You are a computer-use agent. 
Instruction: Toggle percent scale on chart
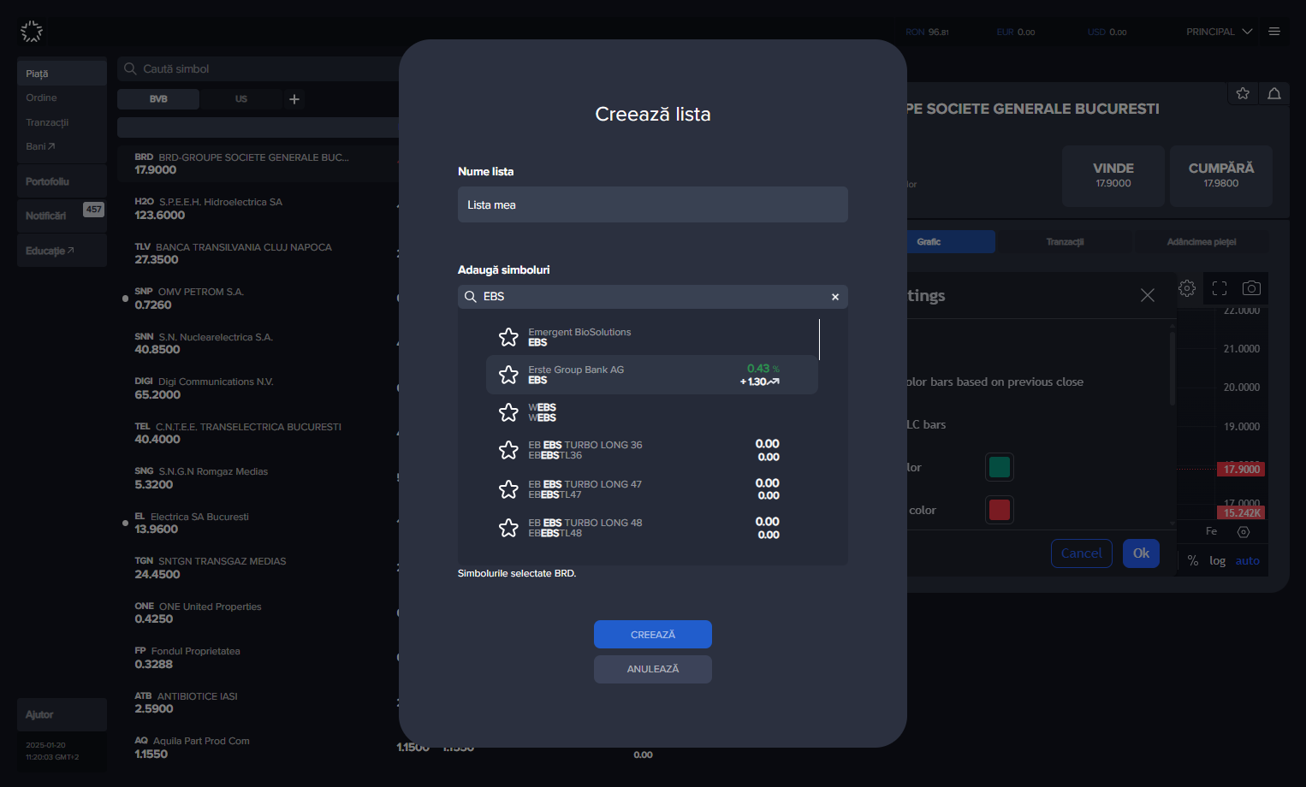[1193, 561]
